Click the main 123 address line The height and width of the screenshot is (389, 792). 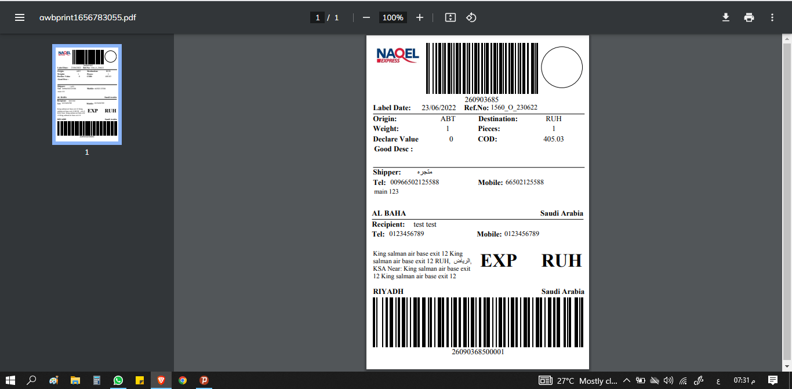pyautogui.click(x=386, y=191)
